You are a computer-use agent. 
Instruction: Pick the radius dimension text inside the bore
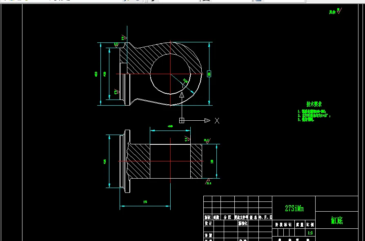pyautogui.click(x=185, y=81)
